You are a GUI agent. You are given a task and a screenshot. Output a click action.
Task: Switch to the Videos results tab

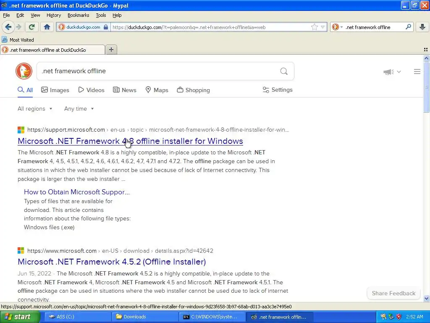(91, 90)
